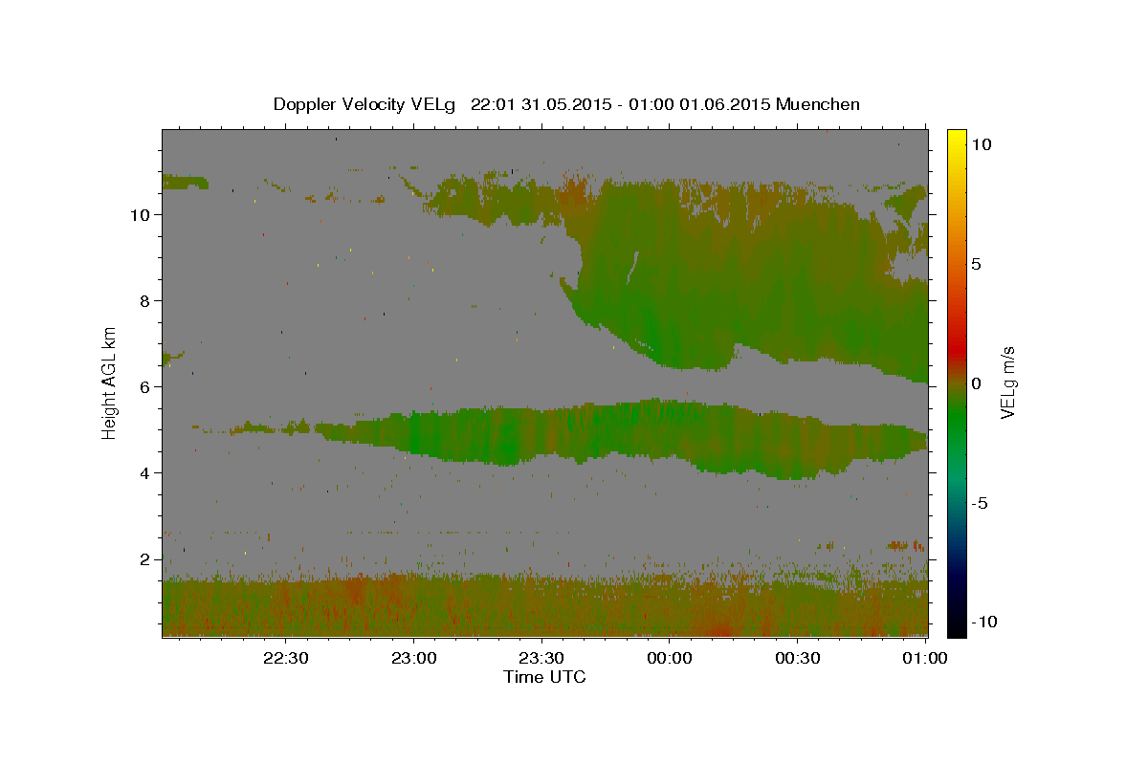Image resolution: width=1148 pixels, height=765 pixels.
Task: Click the VELg m/s colorbar title
Action: (1009, 382)
